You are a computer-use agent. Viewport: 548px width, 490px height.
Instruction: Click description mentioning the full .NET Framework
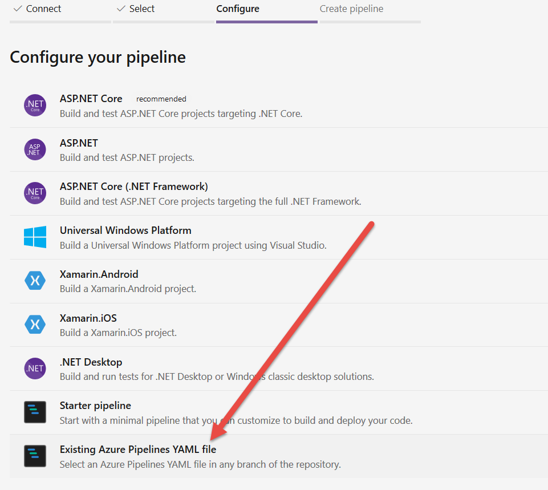210,202
